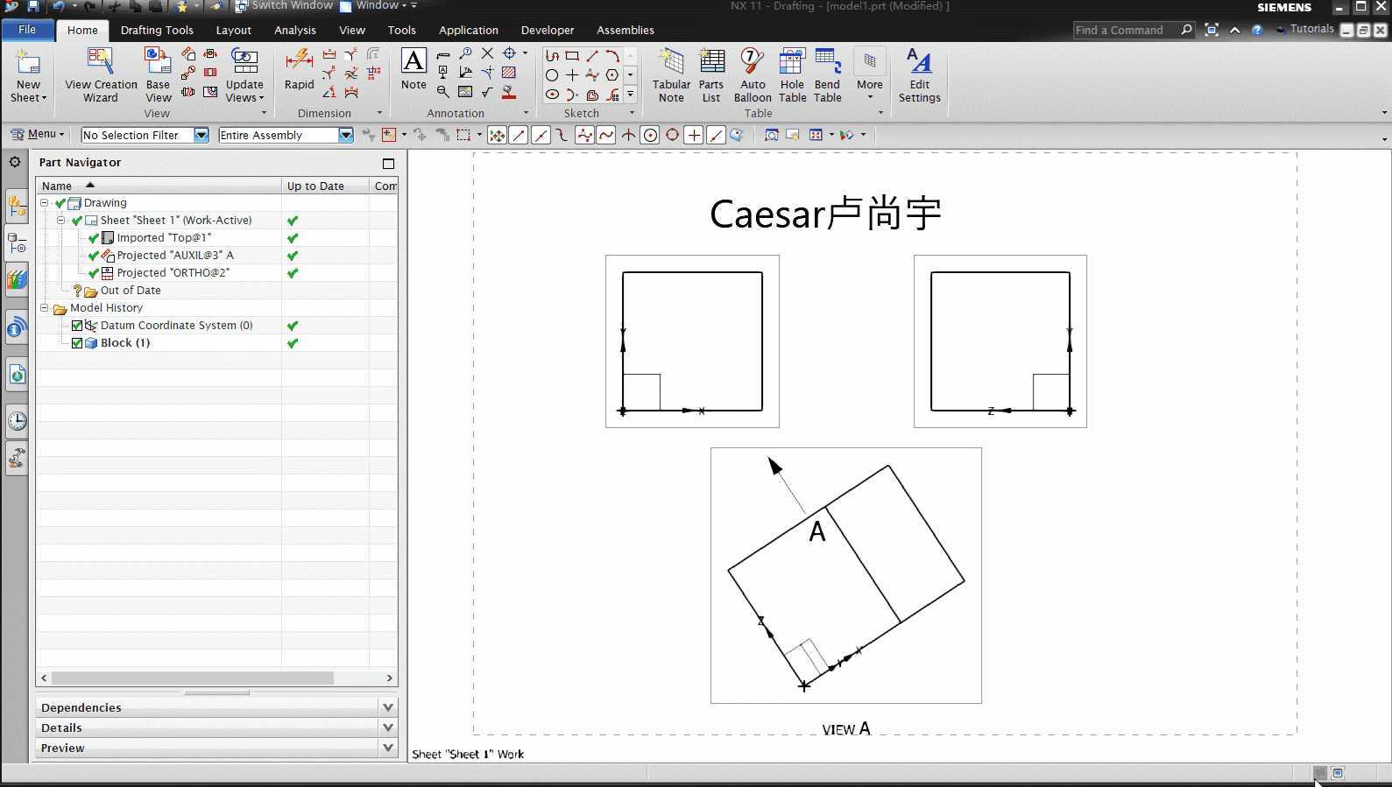The height and width of the screenshot is (787, 1392).
Task: Click the Find a Command field
Action: pos(1134,30)
